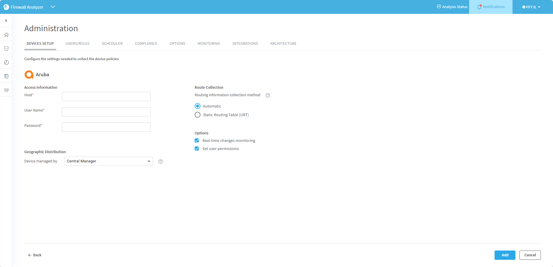553x267 pixels.
Task: Uncheck Real-time changes monitoring
Action: 197,140
